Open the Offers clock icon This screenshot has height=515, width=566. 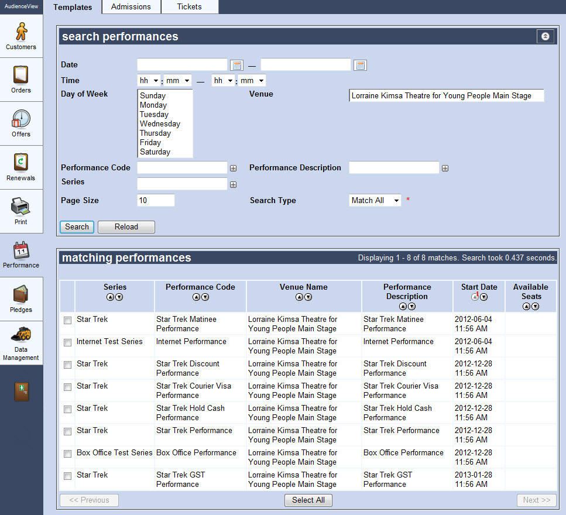(x=21, y=119)
